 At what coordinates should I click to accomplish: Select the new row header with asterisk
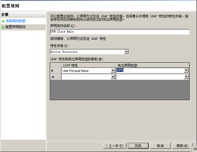pyautogui.click(x=56, y=77)
